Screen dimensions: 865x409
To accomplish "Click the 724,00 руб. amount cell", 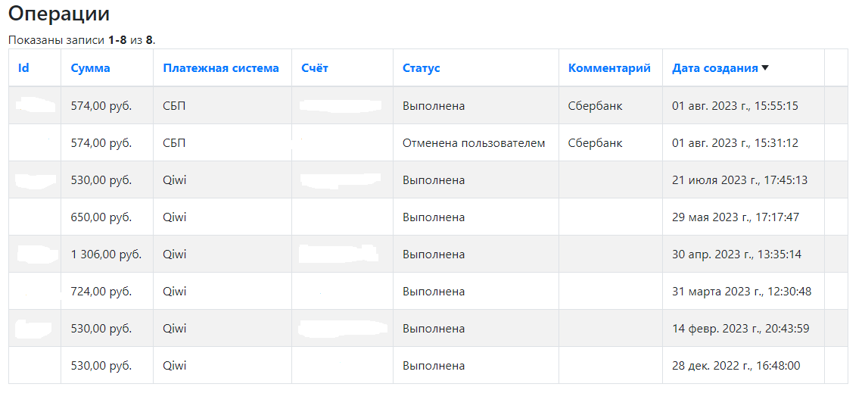I will (x=107, y=292).
